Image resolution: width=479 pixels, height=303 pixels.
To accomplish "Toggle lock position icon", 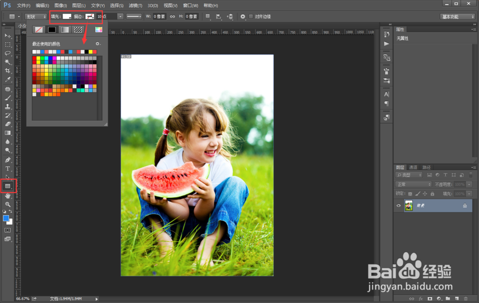I will click(x=424, y=194).
